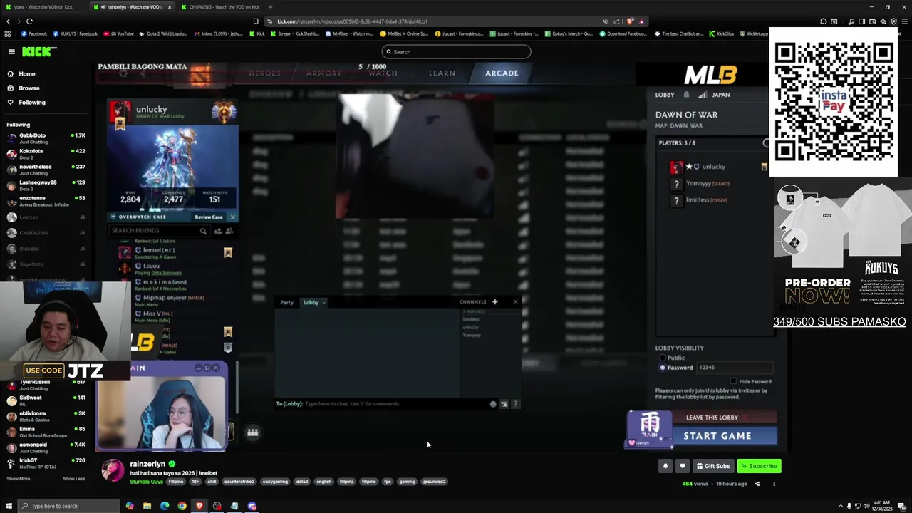Focus the lobby chat input field
This screenshot has width=912, height=513.
coord(382,404)
